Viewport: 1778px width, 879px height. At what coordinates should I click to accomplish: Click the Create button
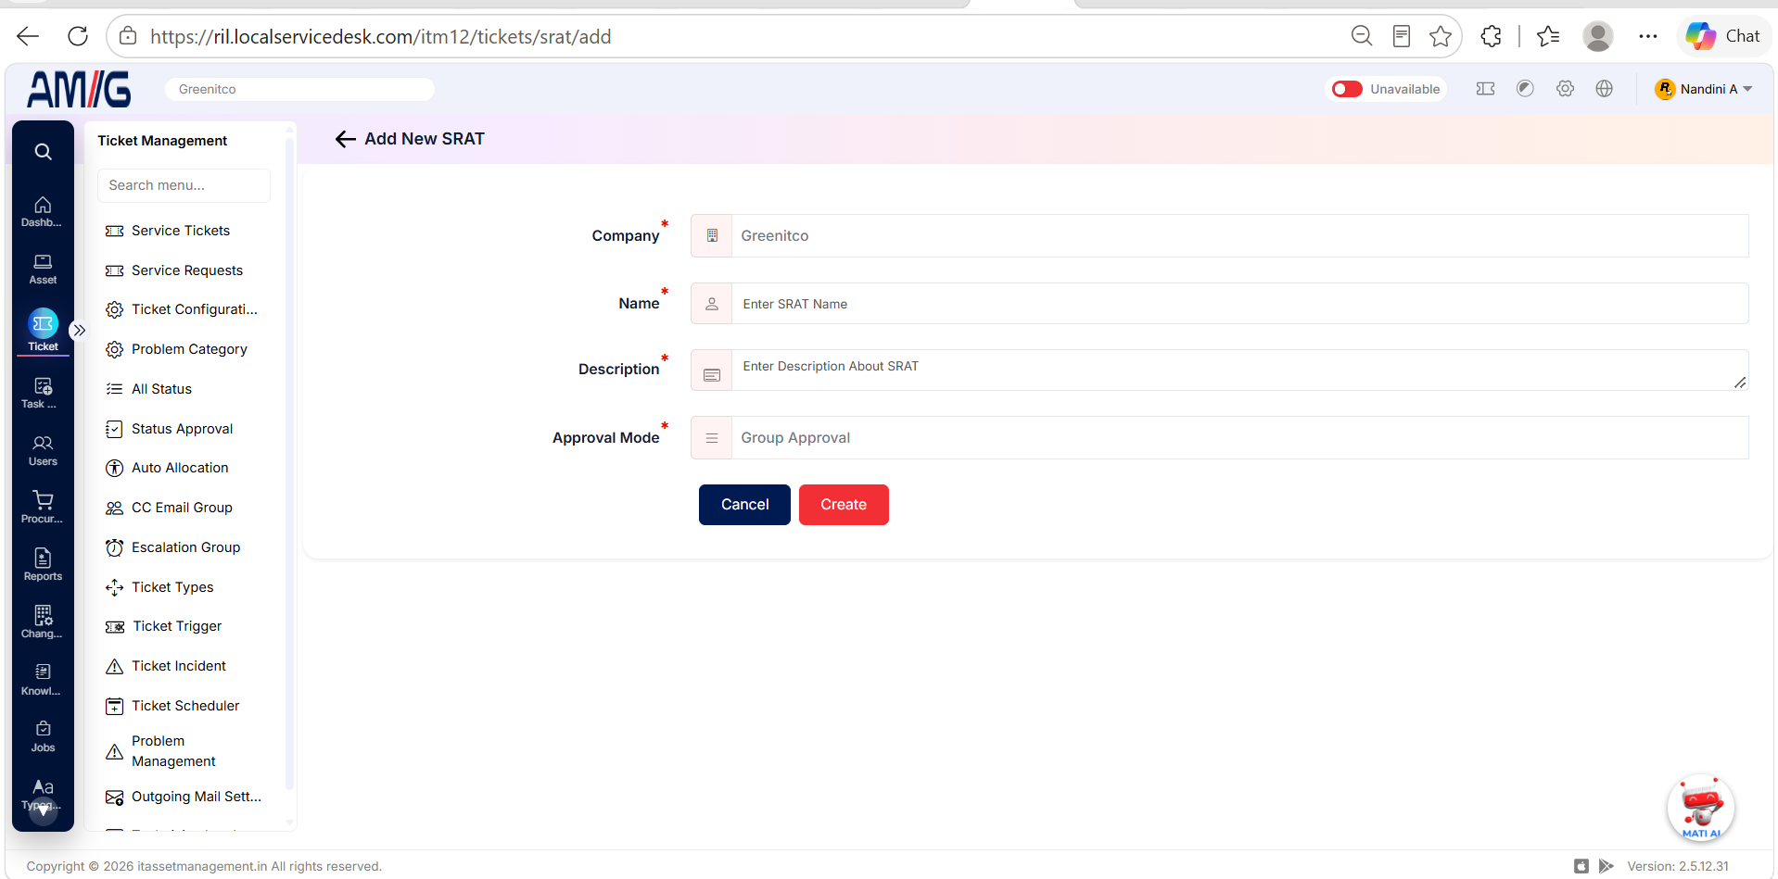(844, 505)
